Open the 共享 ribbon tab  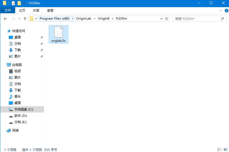(36, 11)
